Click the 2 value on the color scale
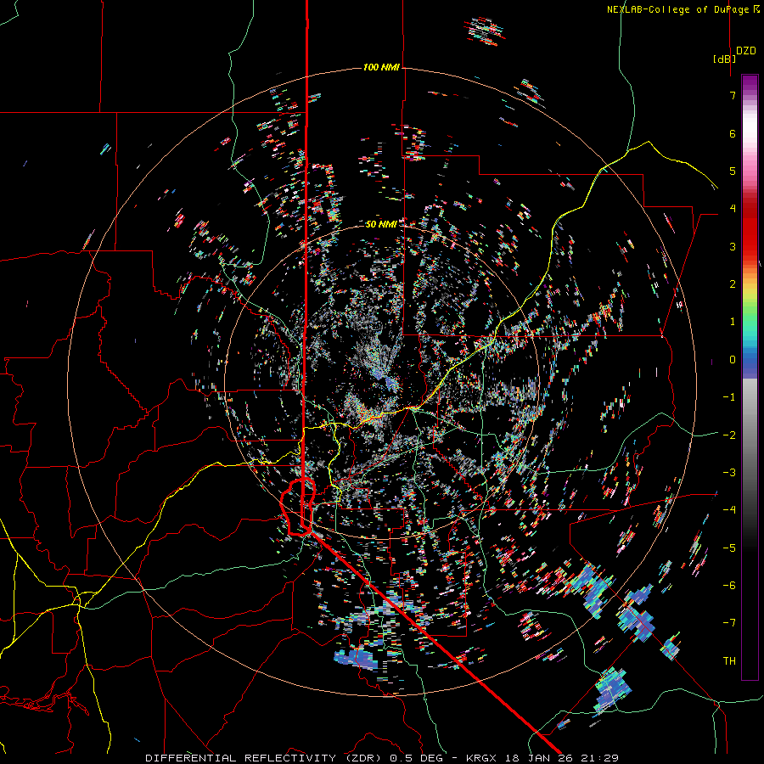 point(733,284)
